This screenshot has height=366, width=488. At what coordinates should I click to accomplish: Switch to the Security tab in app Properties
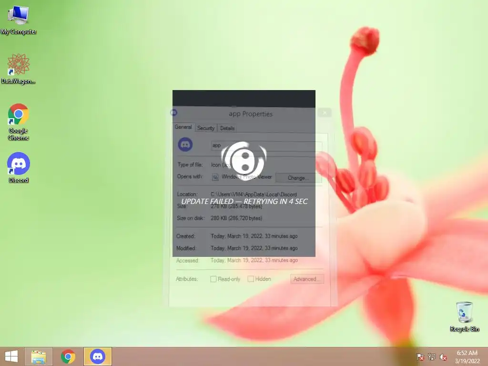coord(206,128)
